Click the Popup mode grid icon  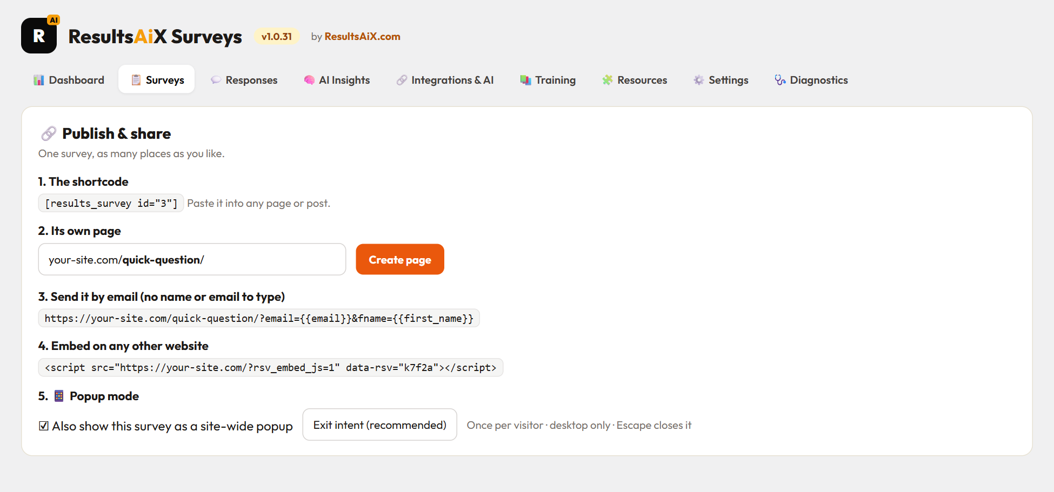(x=59, y=396)
